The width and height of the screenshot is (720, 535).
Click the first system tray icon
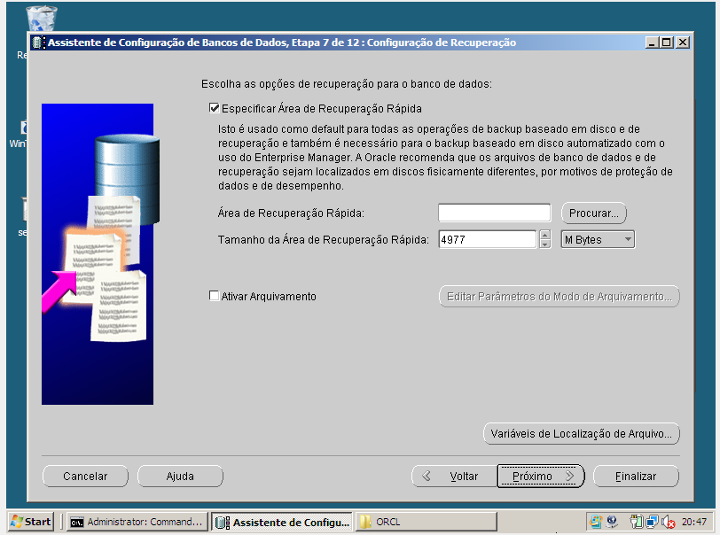[x=596, y=522]
